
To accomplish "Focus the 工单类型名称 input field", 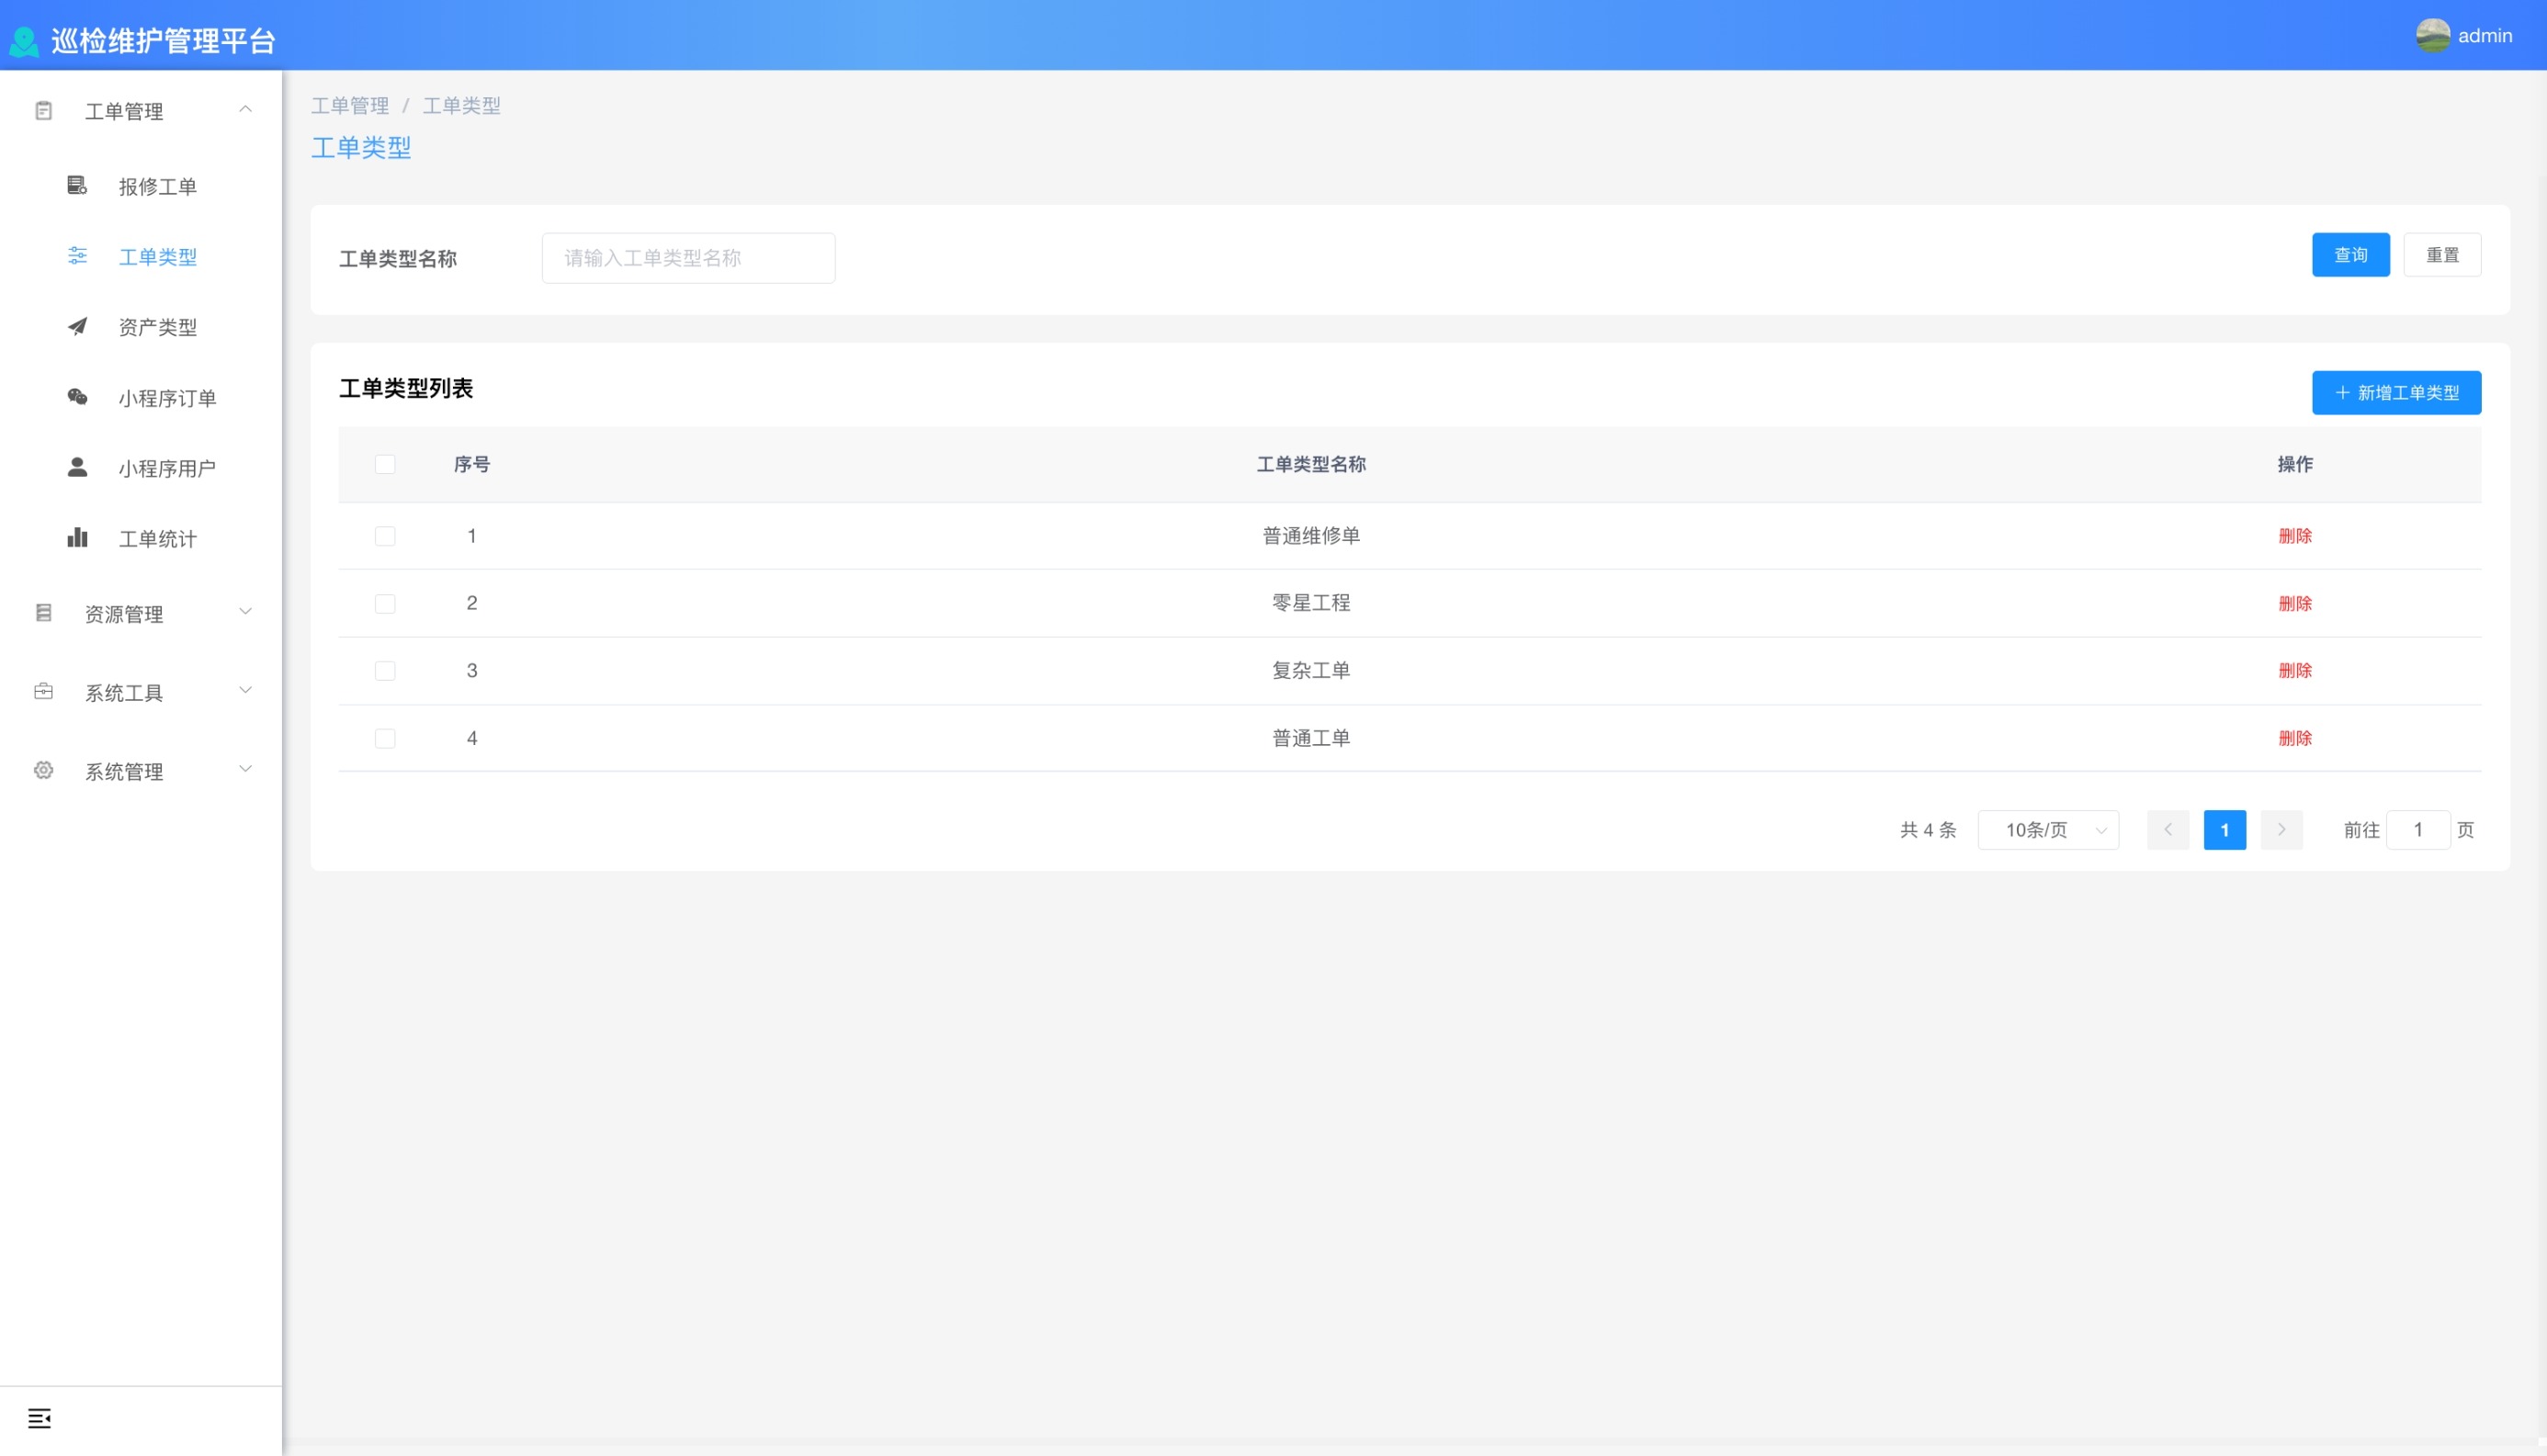I will click(688, 258).
